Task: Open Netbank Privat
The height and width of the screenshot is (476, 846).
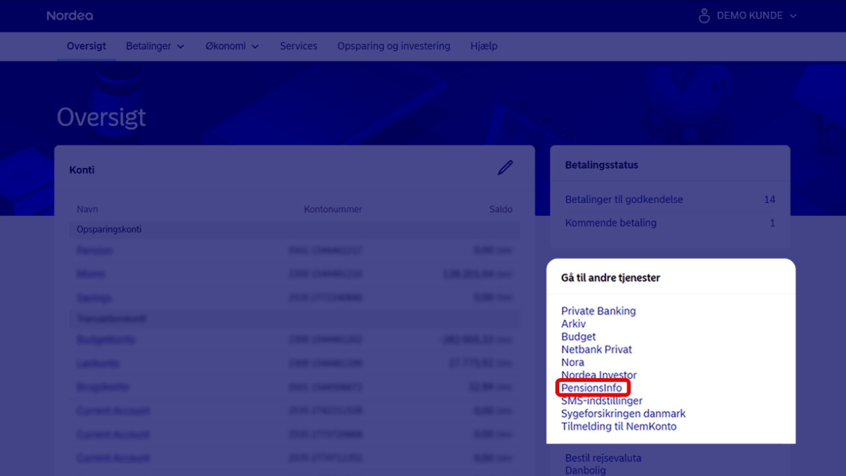Action: [x=597, y=349]
